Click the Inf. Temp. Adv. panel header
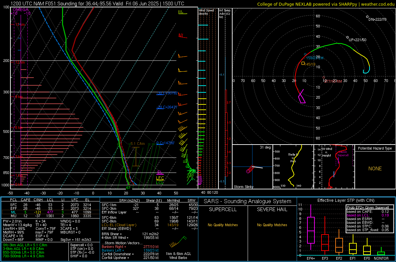 pyautogui.click(x=225, y=14)
